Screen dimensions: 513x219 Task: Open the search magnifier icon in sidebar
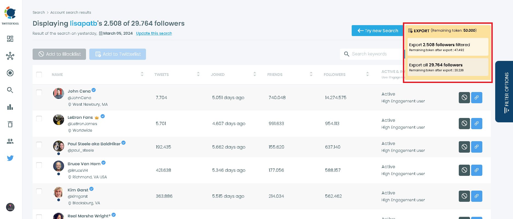coord(10,90)
